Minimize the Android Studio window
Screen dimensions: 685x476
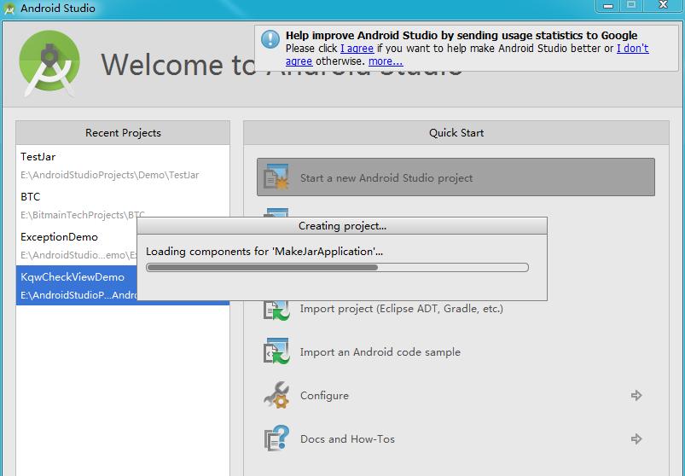click(608, 6)
